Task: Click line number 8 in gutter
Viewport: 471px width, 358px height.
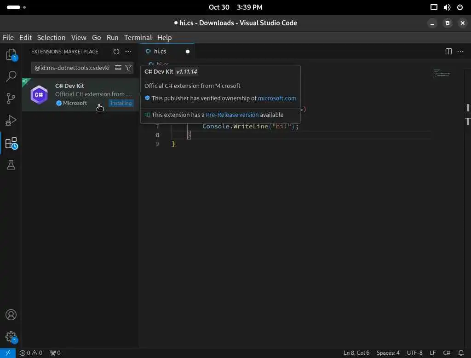Action: [157, 135]
